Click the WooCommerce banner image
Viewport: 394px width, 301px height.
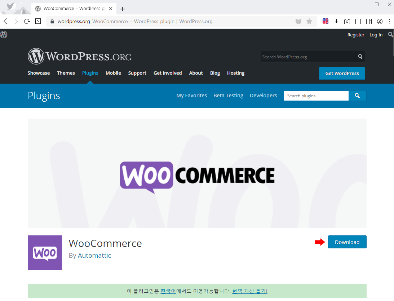tap(197, 173)
